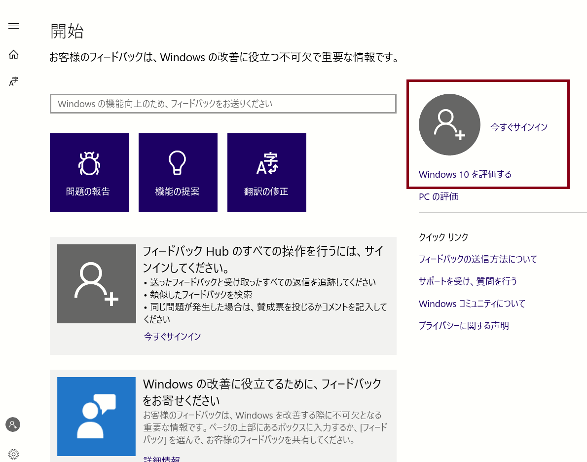Viewport: 587px width, 462px height.
Task: Open Windows コミュニティについて link
Action: [472, 304]
